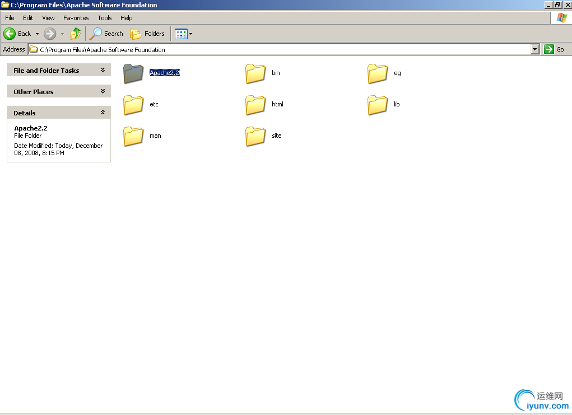
Task: Open the File menu
Action: point(10,18)
